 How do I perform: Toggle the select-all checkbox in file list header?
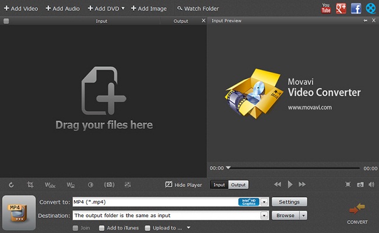[x=6, y=21]
